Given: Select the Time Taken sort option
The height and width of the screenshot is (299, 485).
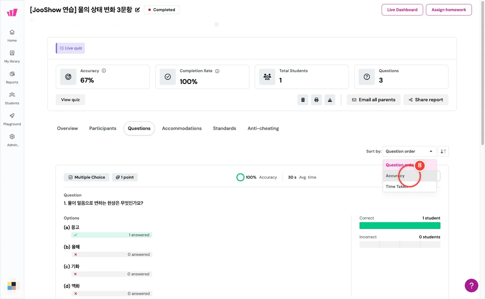Looking at the screenshot, I should 410,186.
